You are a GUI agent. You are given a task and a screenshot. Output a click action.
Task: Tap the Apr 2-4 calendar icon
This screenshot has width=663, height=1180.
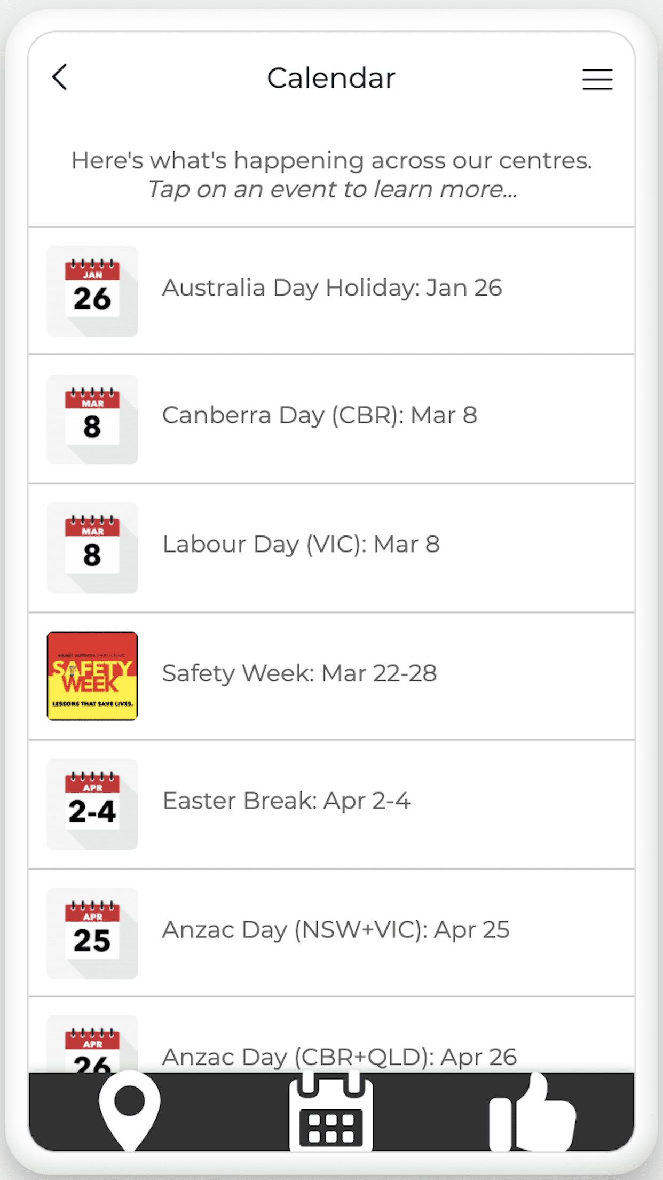pos(92,804)
